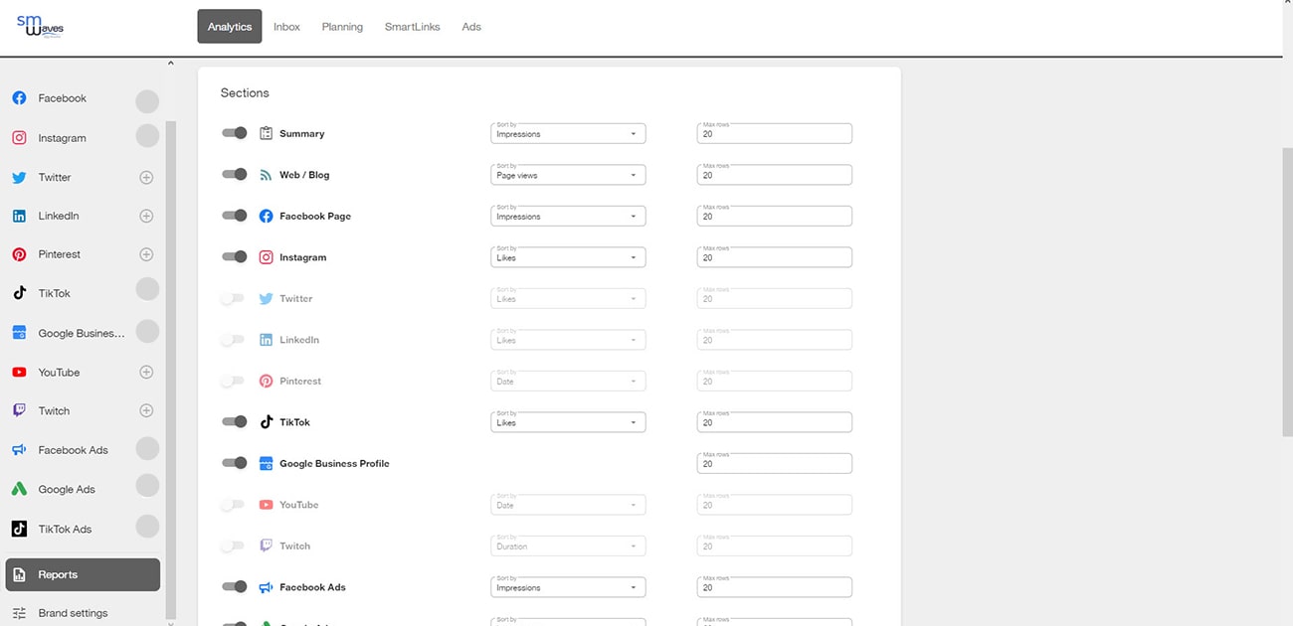Screen dimensions: 1293x626
Task: Switch to the Analytics tab
Action: tap(230, 27)
